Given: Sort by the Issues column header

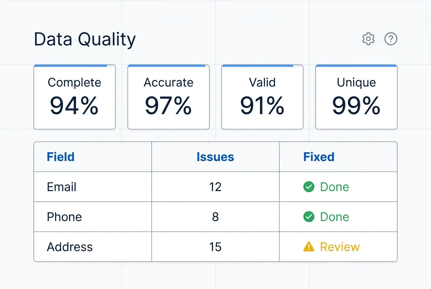Looking at the screenshot, I should click(215, 157).
